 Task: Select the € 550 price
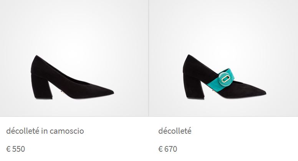(x=16, y=149)
